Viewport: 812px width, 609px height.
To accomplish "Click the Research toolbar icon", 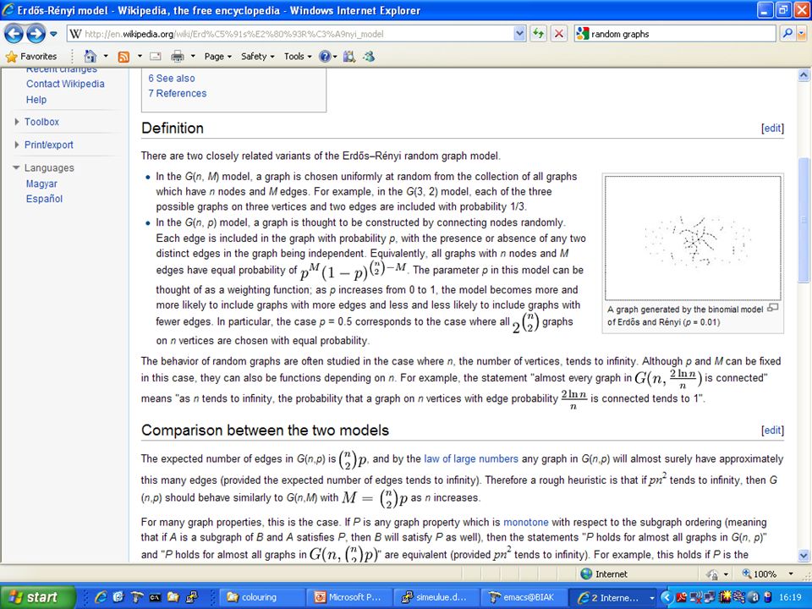I will [349, 57].
